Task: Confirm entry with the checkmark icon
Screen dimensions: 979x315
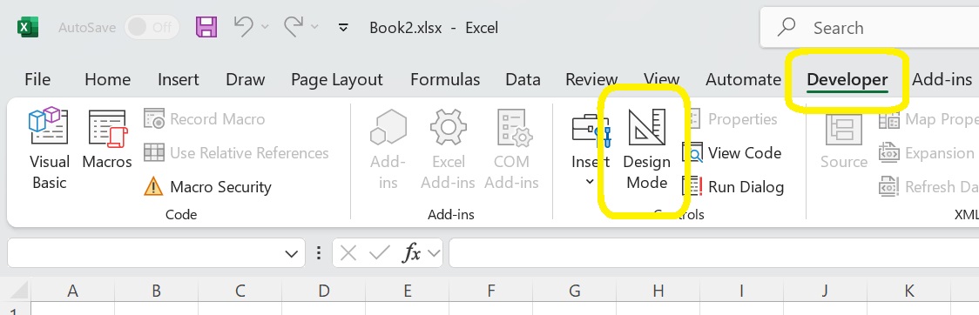Action: pos(380,253)
